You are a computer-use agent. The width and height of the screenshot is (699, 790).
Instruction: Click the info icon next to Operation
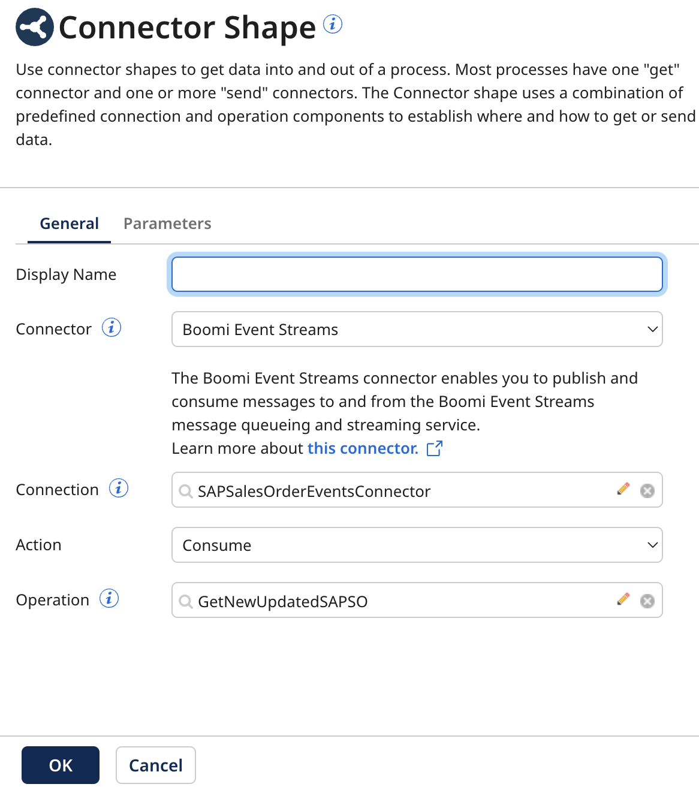tap(109, 598)
